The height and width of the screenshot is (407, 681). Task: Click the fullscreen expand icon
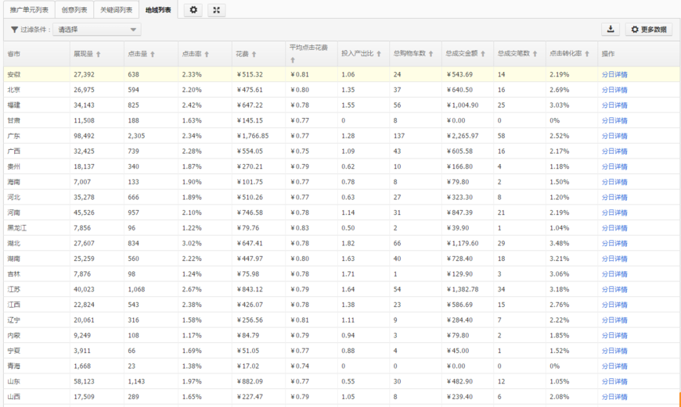tap(217, 10)
